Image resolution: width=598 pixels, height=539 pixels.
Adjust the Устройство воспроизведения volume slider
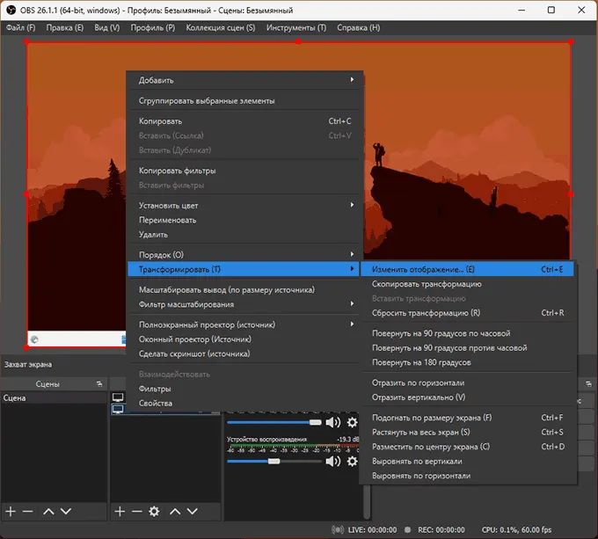[x=273, y=461]
